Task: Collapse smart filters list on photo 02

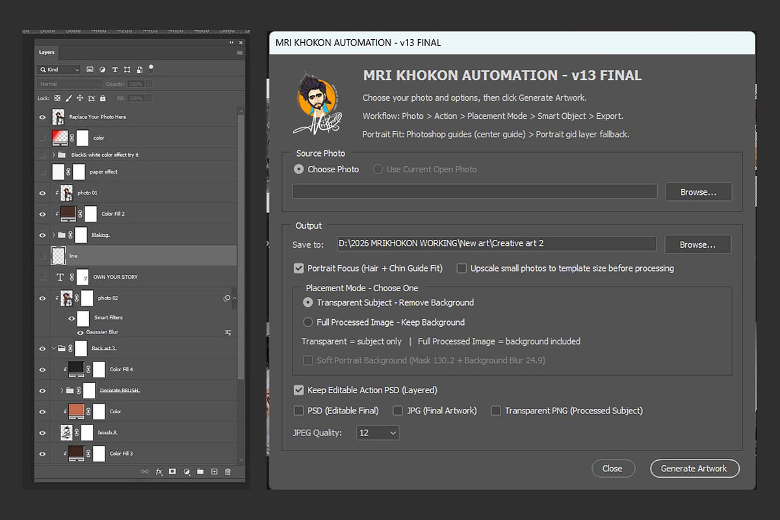Action: 235,298
